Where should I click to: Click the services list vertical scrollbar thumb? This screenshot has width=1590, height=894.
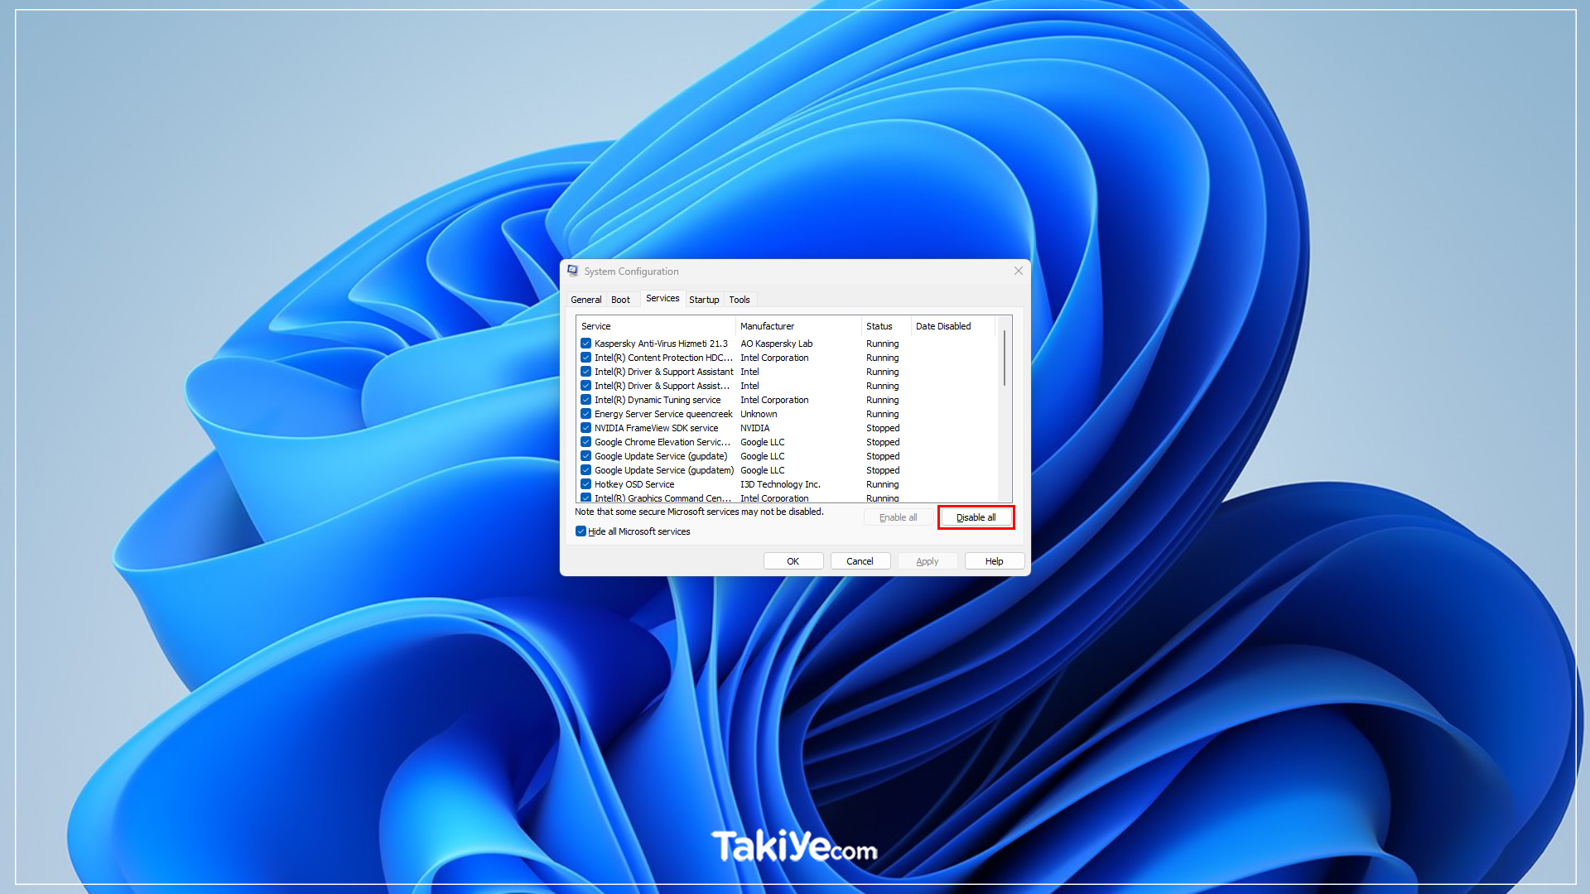[1005, 358]
